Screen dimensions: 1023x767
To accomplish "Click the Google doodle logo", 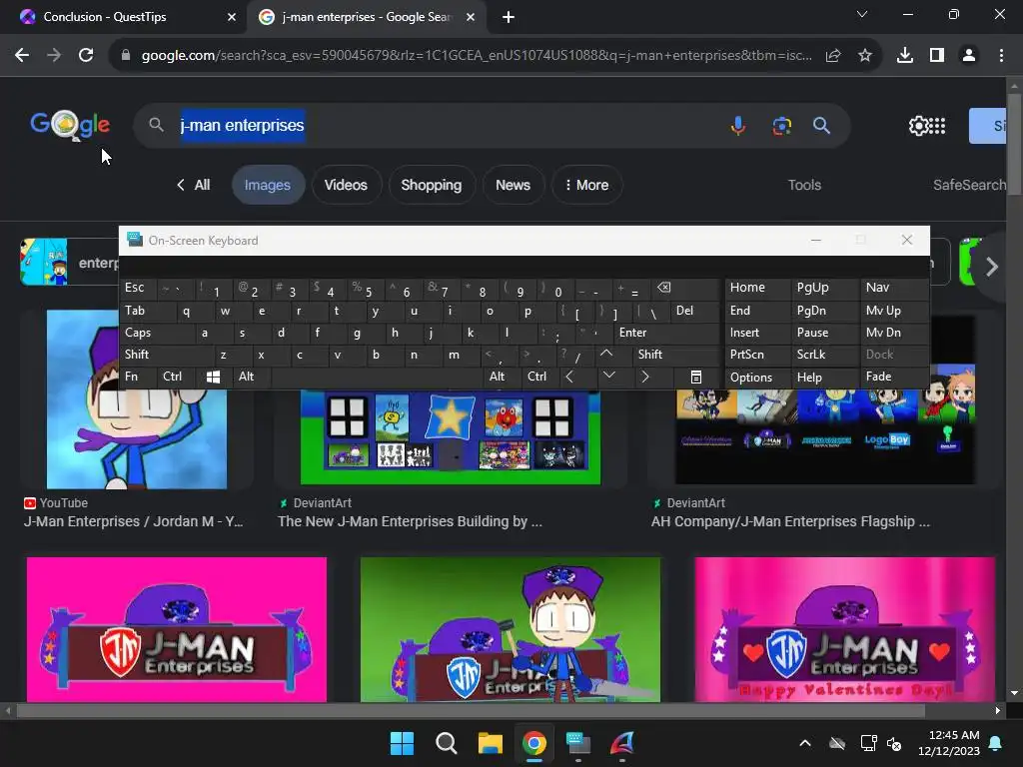I will pyautogui.click(x=70, y=125).
